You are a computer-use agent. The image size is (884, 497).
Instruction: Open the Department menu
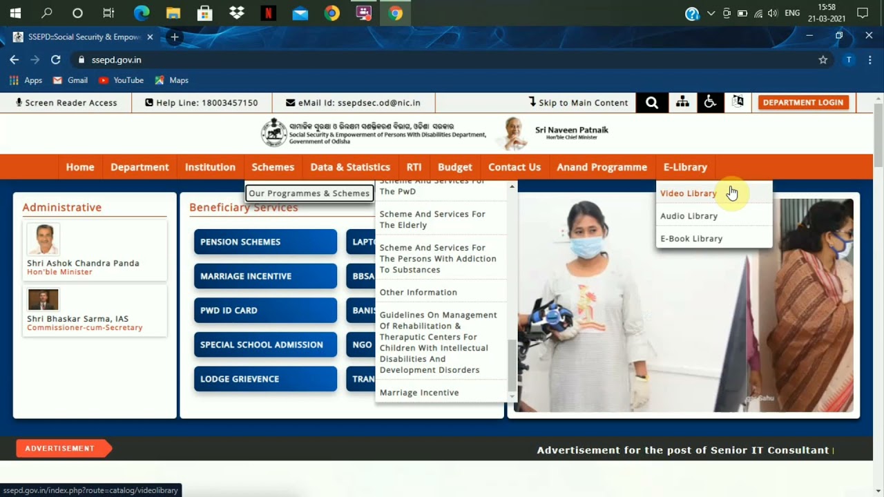[140, 167]
